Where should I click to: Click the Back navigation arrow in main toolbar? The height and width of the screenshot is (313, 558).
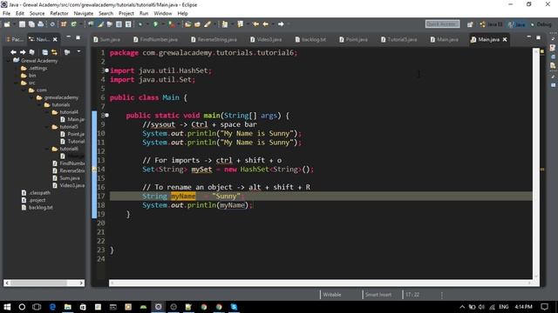pyautogui.click(x=265, y=24)
